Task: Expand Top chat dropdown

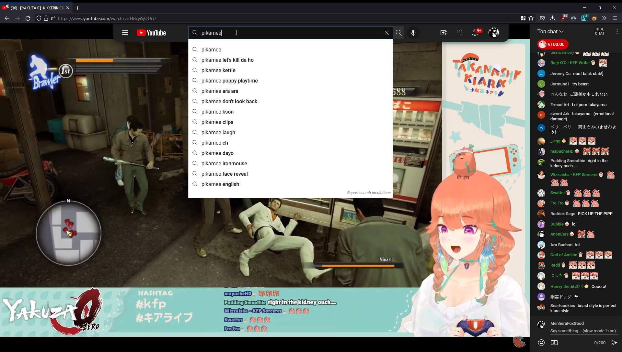Action: click(x=550, y=31)
